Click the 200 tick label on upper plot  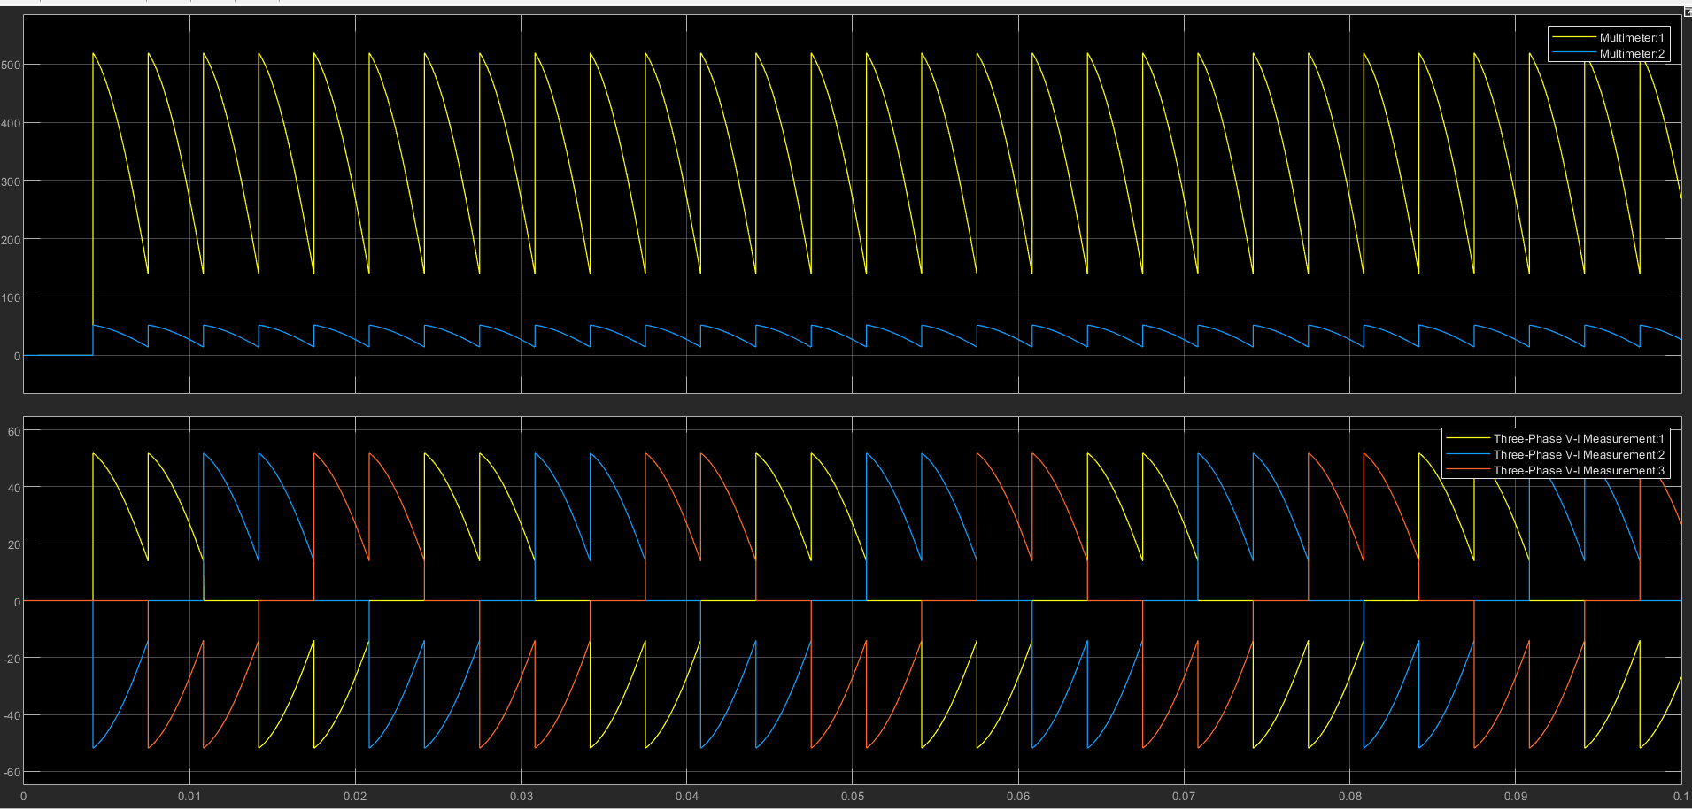(x=11, y=240)
